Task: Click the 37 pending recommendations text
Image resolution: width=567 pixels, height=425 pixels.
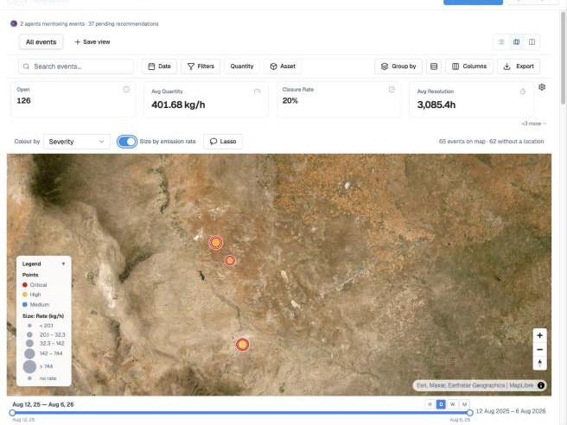Action: tap(124, 24)
